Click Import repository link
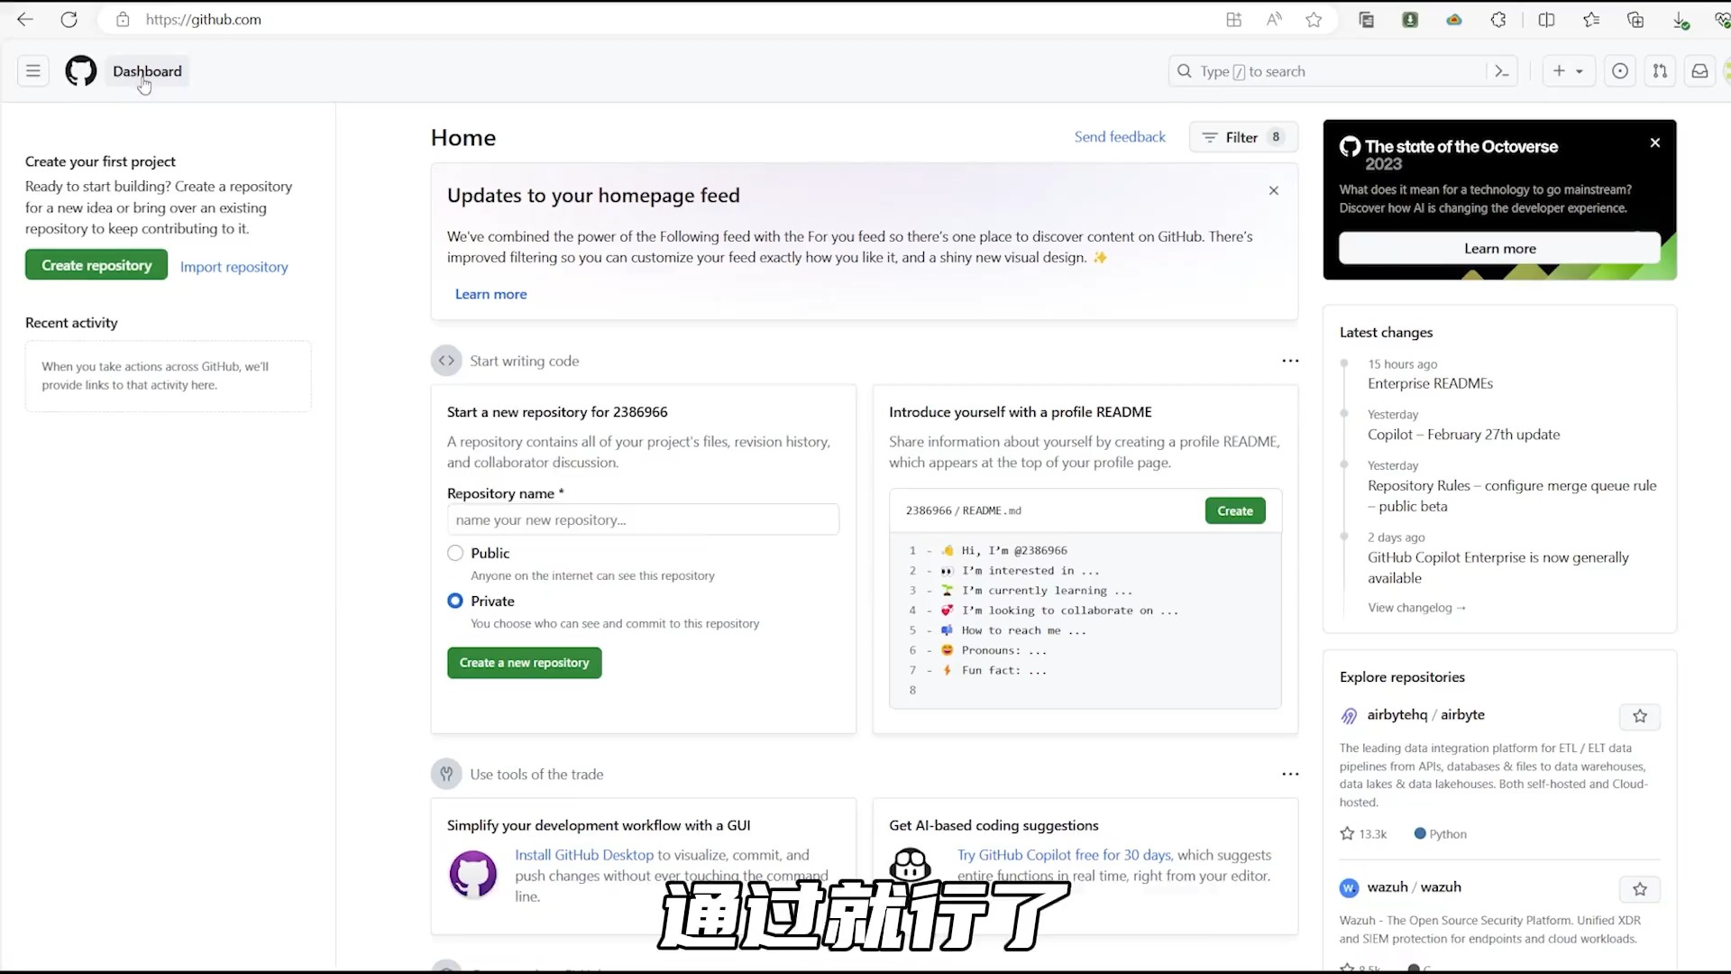 [x=234, y=265]
